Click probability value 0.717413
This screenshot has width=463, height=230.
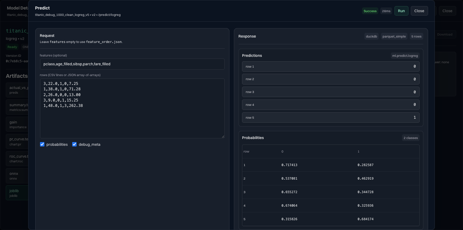289,165
